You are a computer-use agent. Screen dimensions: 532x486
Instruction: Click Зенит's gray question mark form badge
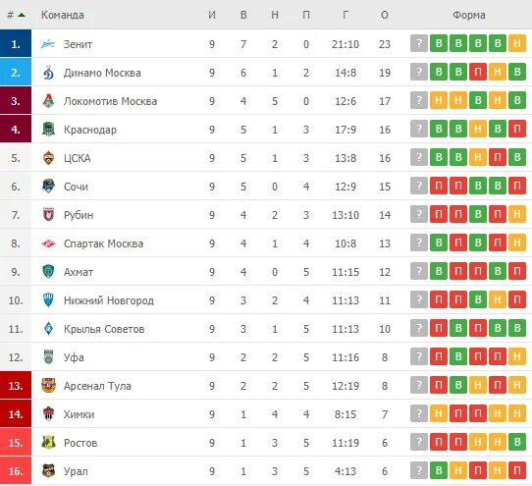(x=419, y=43)
